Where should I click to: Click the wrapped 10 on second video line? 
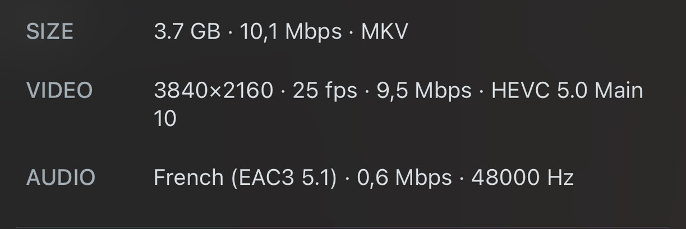click(x=165, y=119)
